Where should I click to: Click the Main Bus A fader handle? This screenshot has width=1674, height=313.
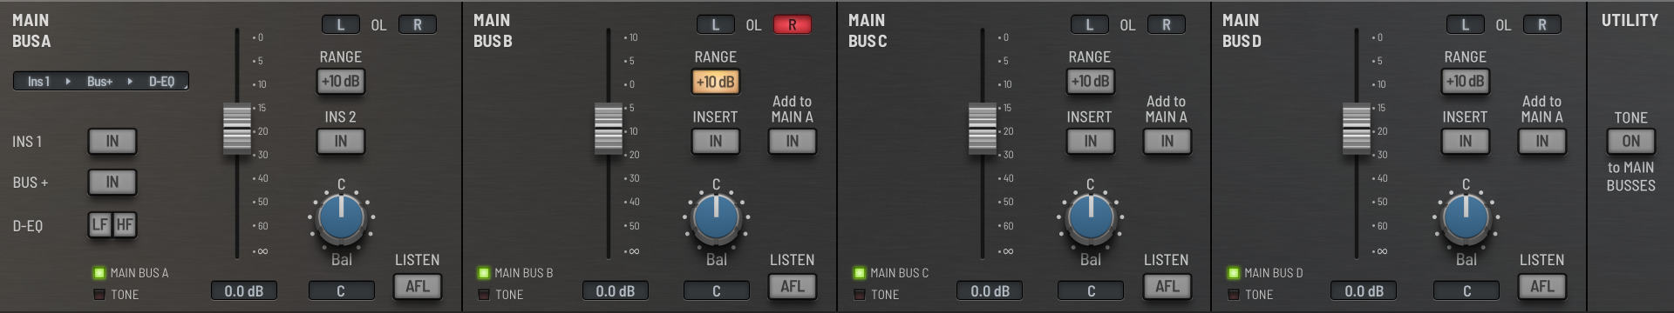pyautogui.click(x=237, y=129)
